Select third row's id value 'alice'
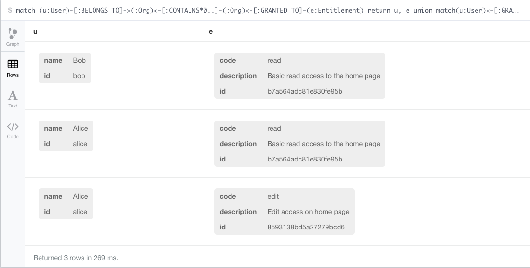Viewport: 530px width, 268px height. (80, 212)
